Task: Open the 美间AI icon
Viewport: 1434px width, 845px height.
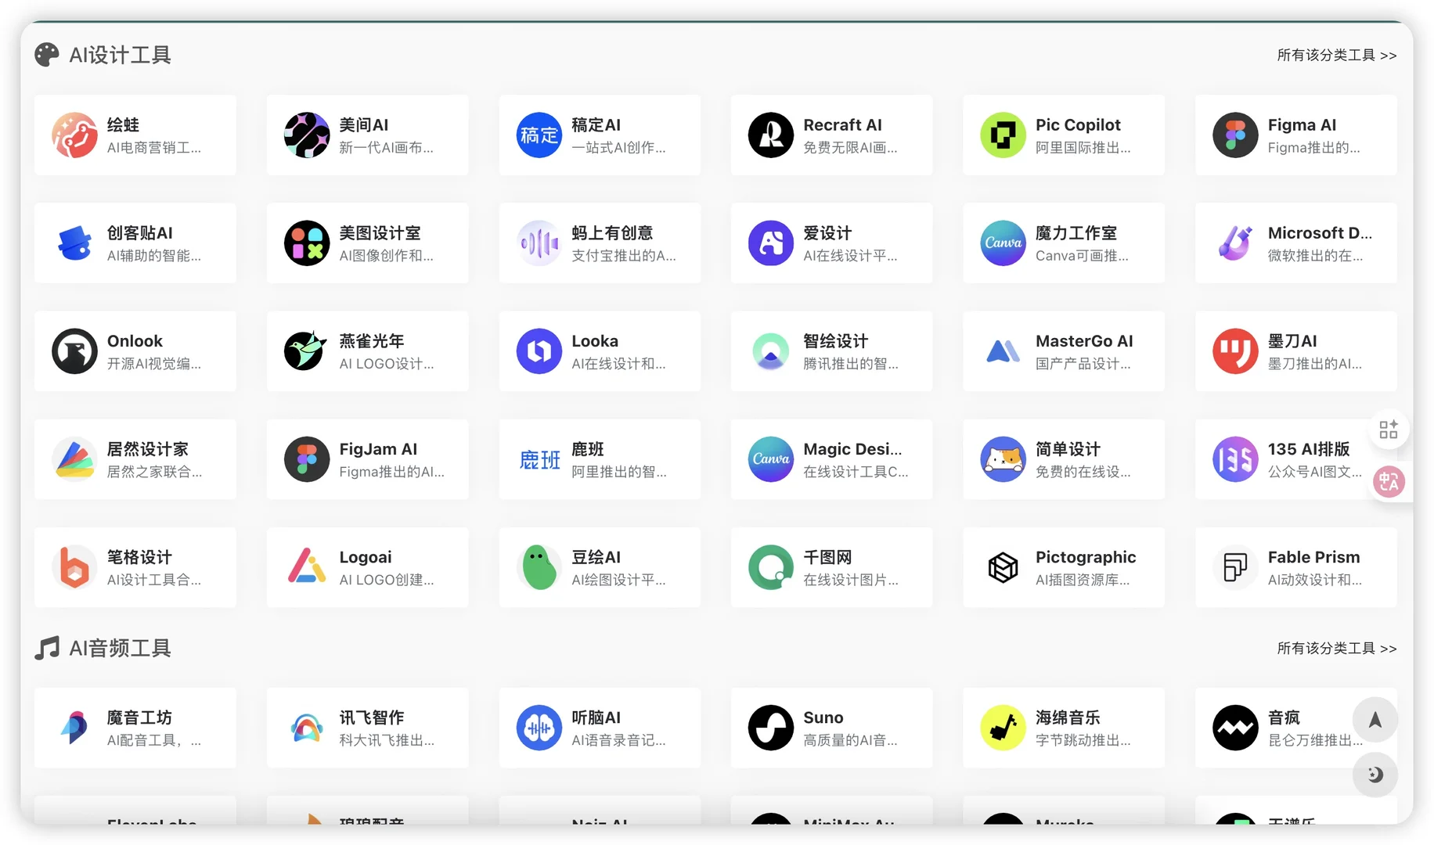Action: (307, 135)
